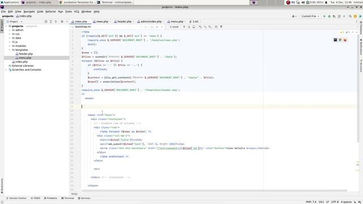Viewport: 363px width, 204px height.
Task: Expand Scratches and Consoles node
Action: [6, 70]
